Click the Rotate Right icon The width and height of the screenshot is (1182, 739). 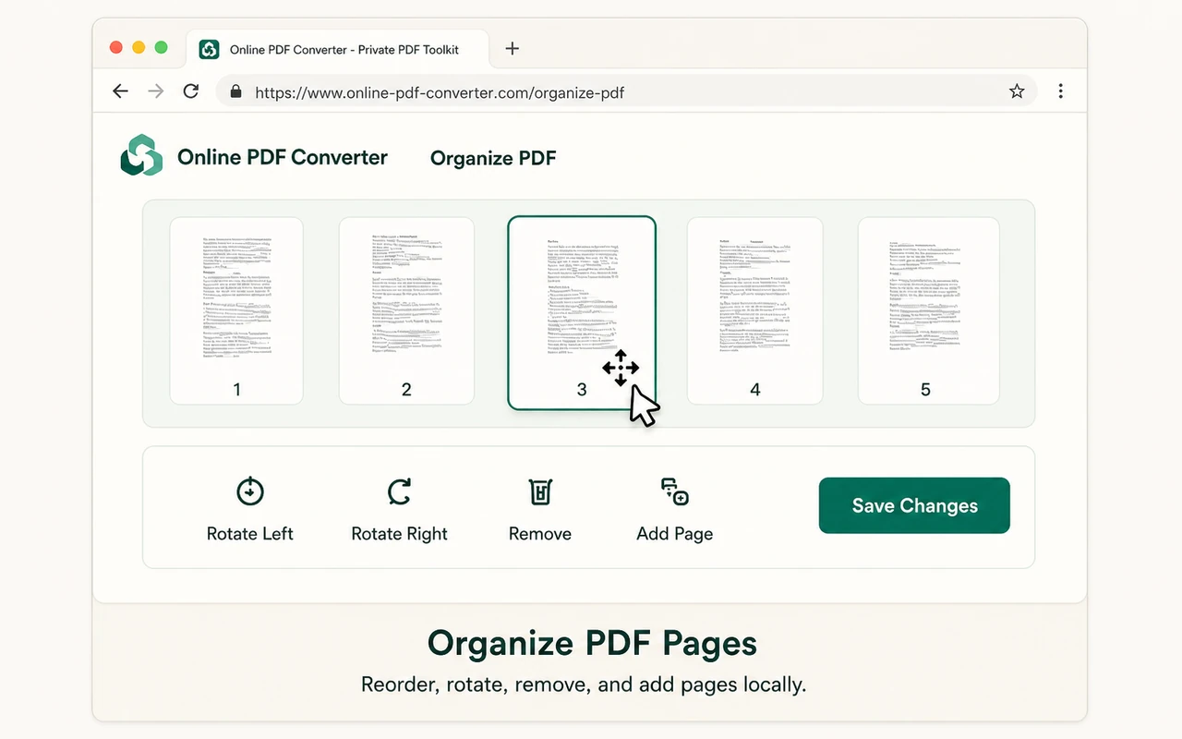tap(399, 491)
